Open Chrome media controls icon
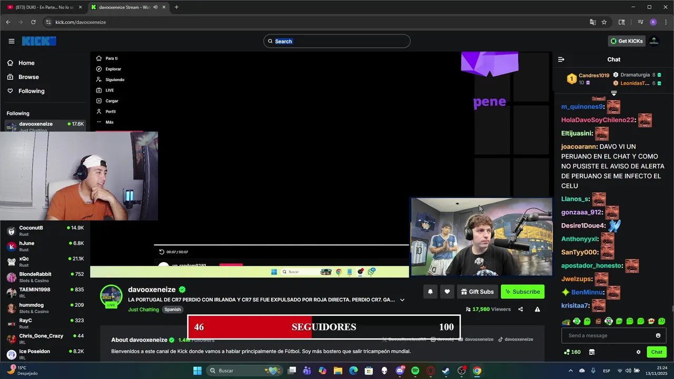 point(640,22)
